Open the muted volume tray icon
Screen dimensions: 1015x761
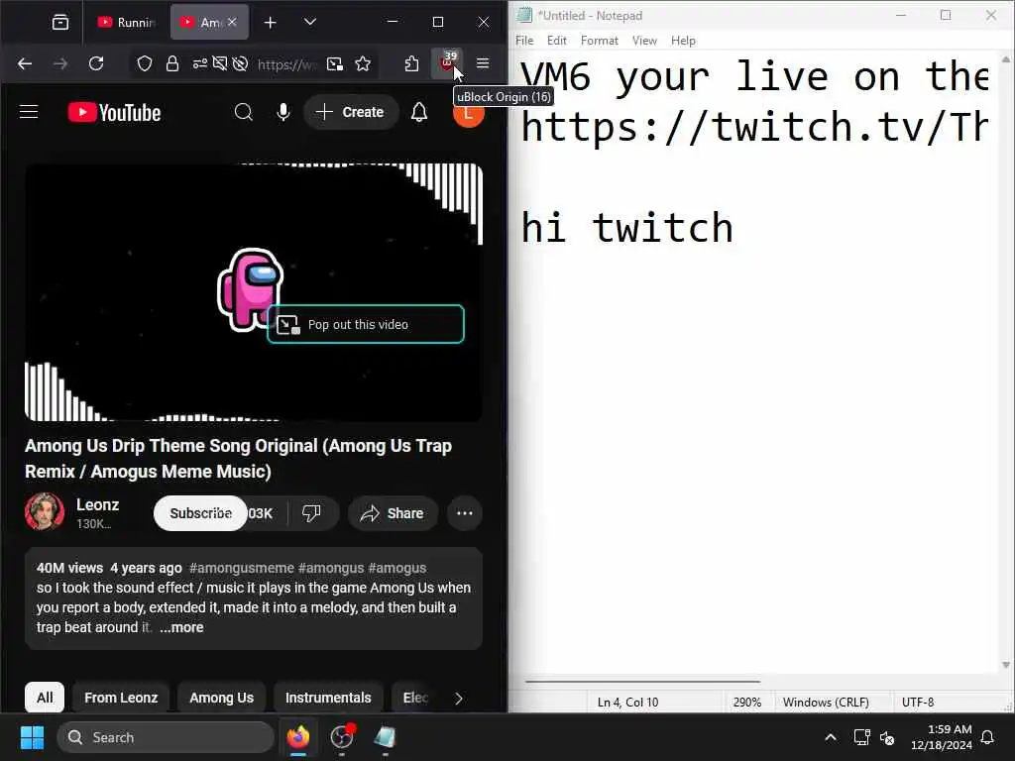coord(887,737)
